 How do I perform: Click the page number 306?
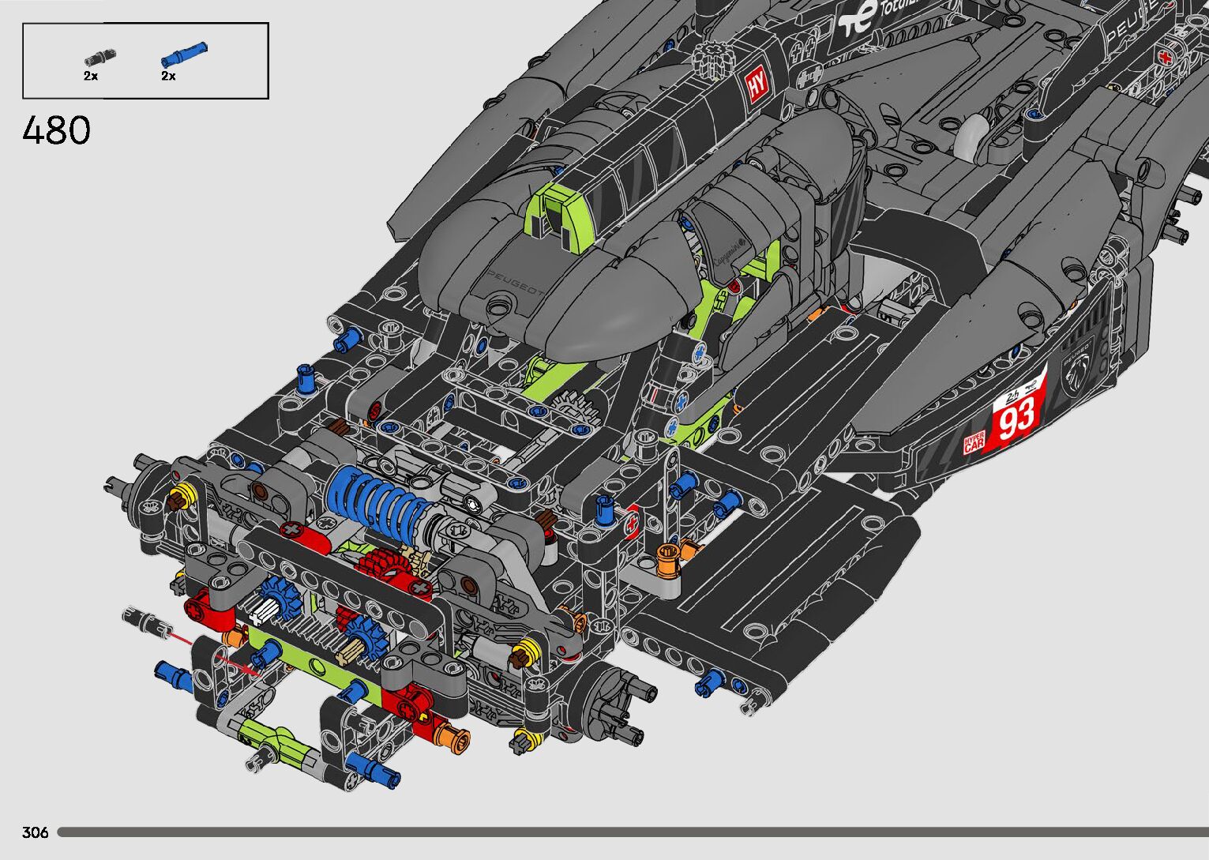coord(36,832)
